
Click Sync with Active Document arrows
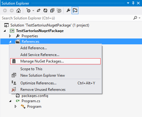(39, 10)
